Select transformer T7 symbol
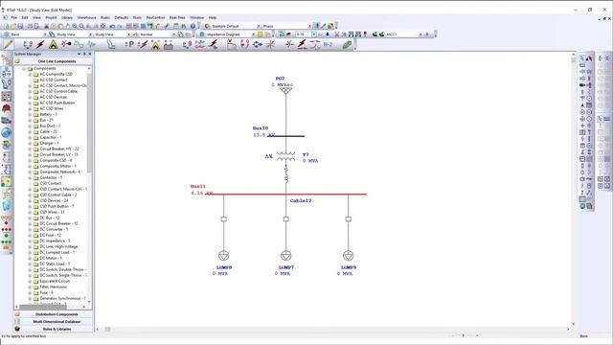613x345 pixels. (x=285, y=156)
